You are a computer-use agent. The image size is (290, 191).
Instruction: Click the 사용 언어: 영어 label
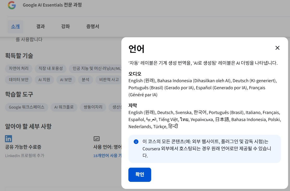coord(107,147)
